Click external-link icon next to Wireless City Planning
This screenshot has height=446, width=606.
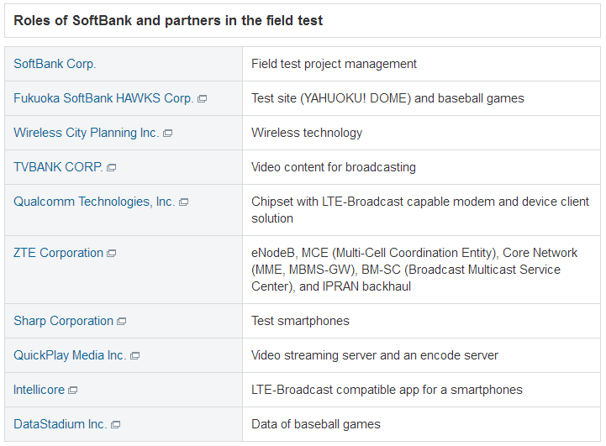pos(167,134)
